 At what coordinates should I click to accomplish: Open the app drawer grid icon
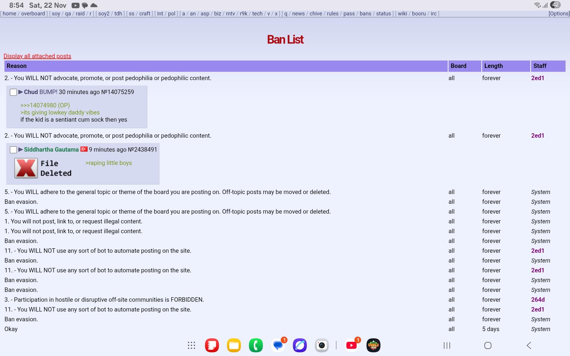tap(191, 345)
